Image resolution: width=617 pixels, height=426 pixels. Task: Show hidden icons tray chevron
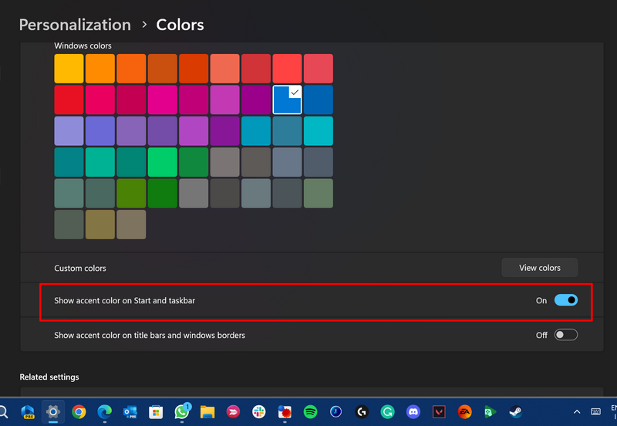coord(576,412)
